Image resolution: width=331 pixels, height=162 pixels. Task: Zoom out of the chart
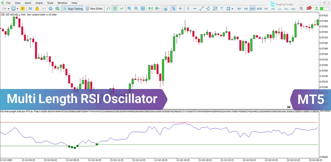tap(136, 9)
